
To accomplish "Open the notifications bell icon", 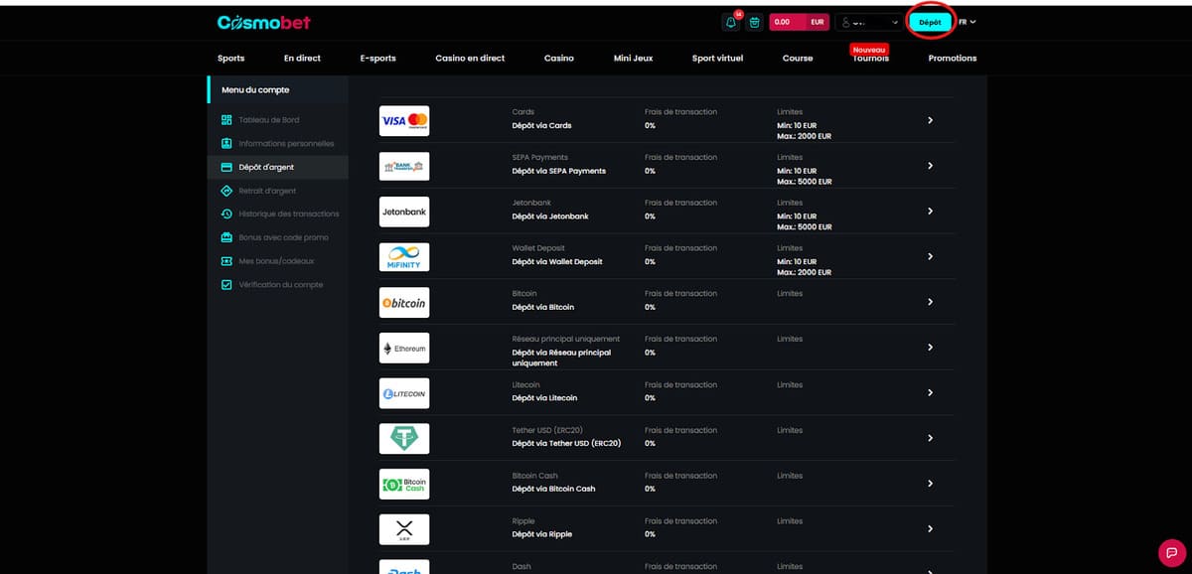I will point(731,22).
